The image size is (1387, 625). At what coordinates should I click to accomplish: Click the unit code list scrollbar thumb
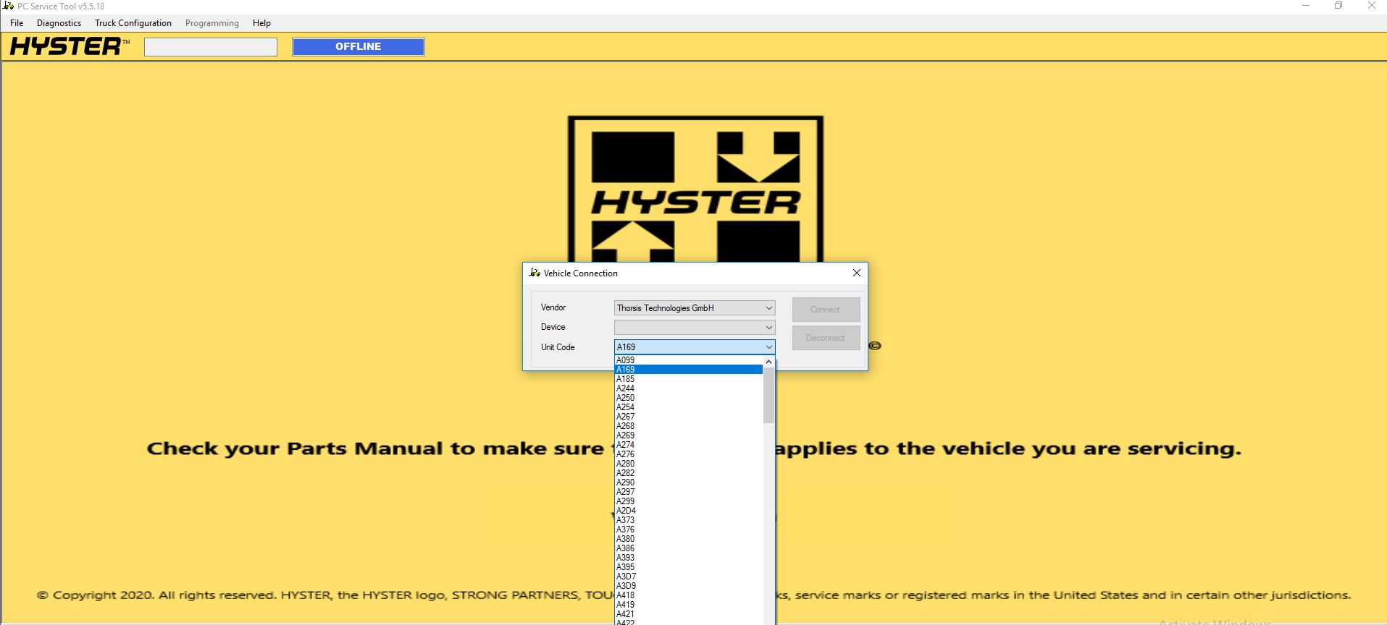[x=768, y=395]
